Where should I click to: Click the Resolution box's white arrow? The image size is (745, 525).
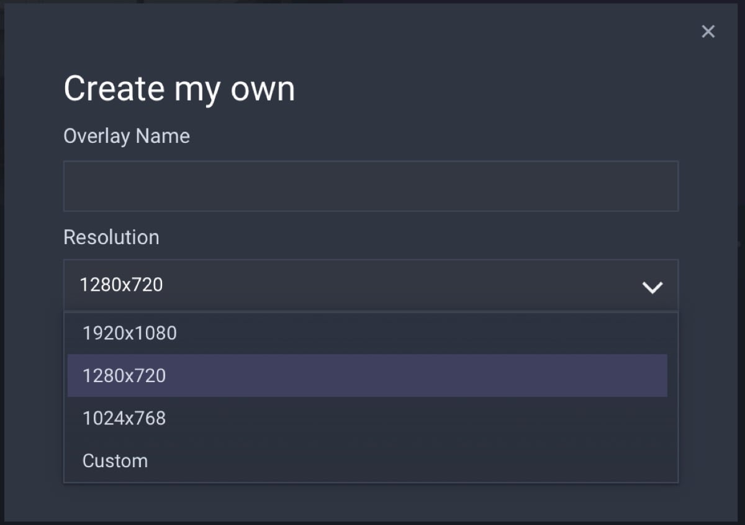pos(652,287)
